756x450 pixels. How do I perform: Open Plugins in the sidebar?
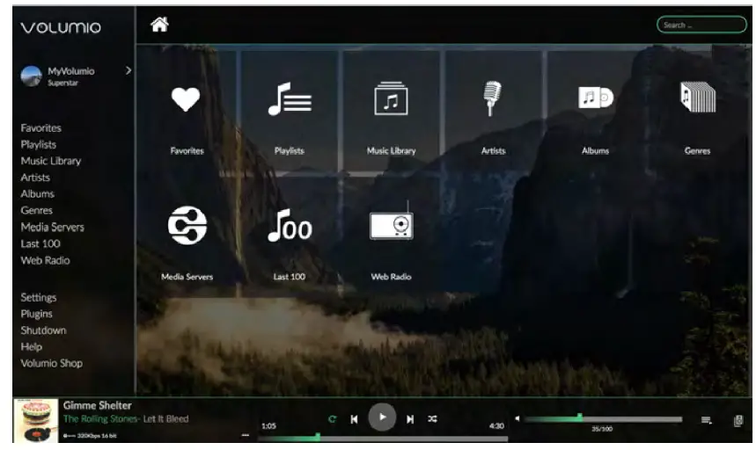click(37, 314)
